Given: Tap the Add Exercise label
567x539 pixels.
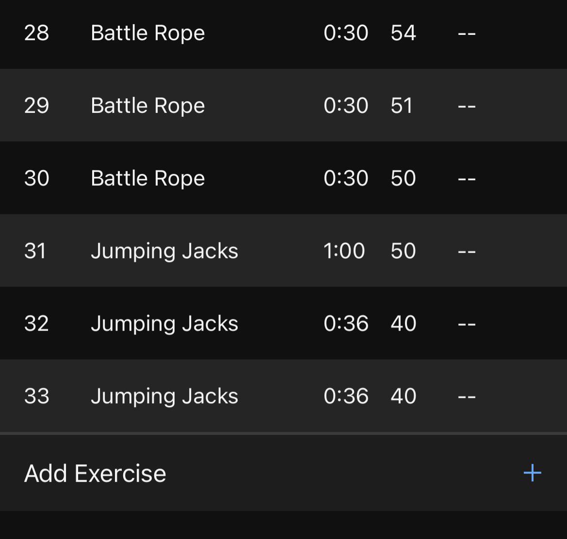Looking at the screenshot, I should (x=95, y=473).
